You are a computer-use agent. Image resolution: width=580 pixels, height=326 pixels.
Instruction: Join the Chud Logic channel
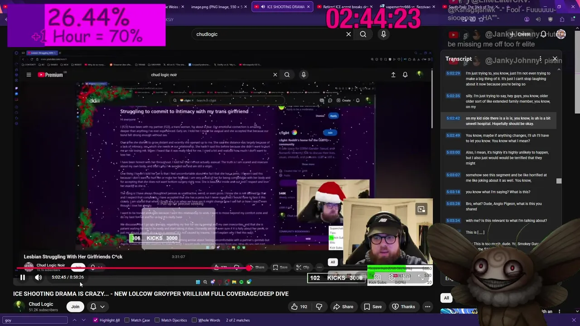coord(75,307)
